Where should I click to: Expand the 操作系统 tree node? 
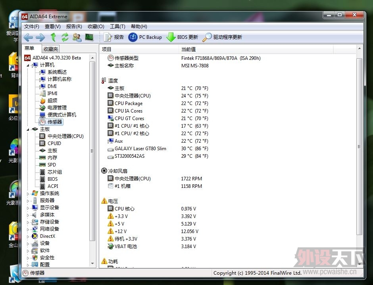(x=28, y=194)
